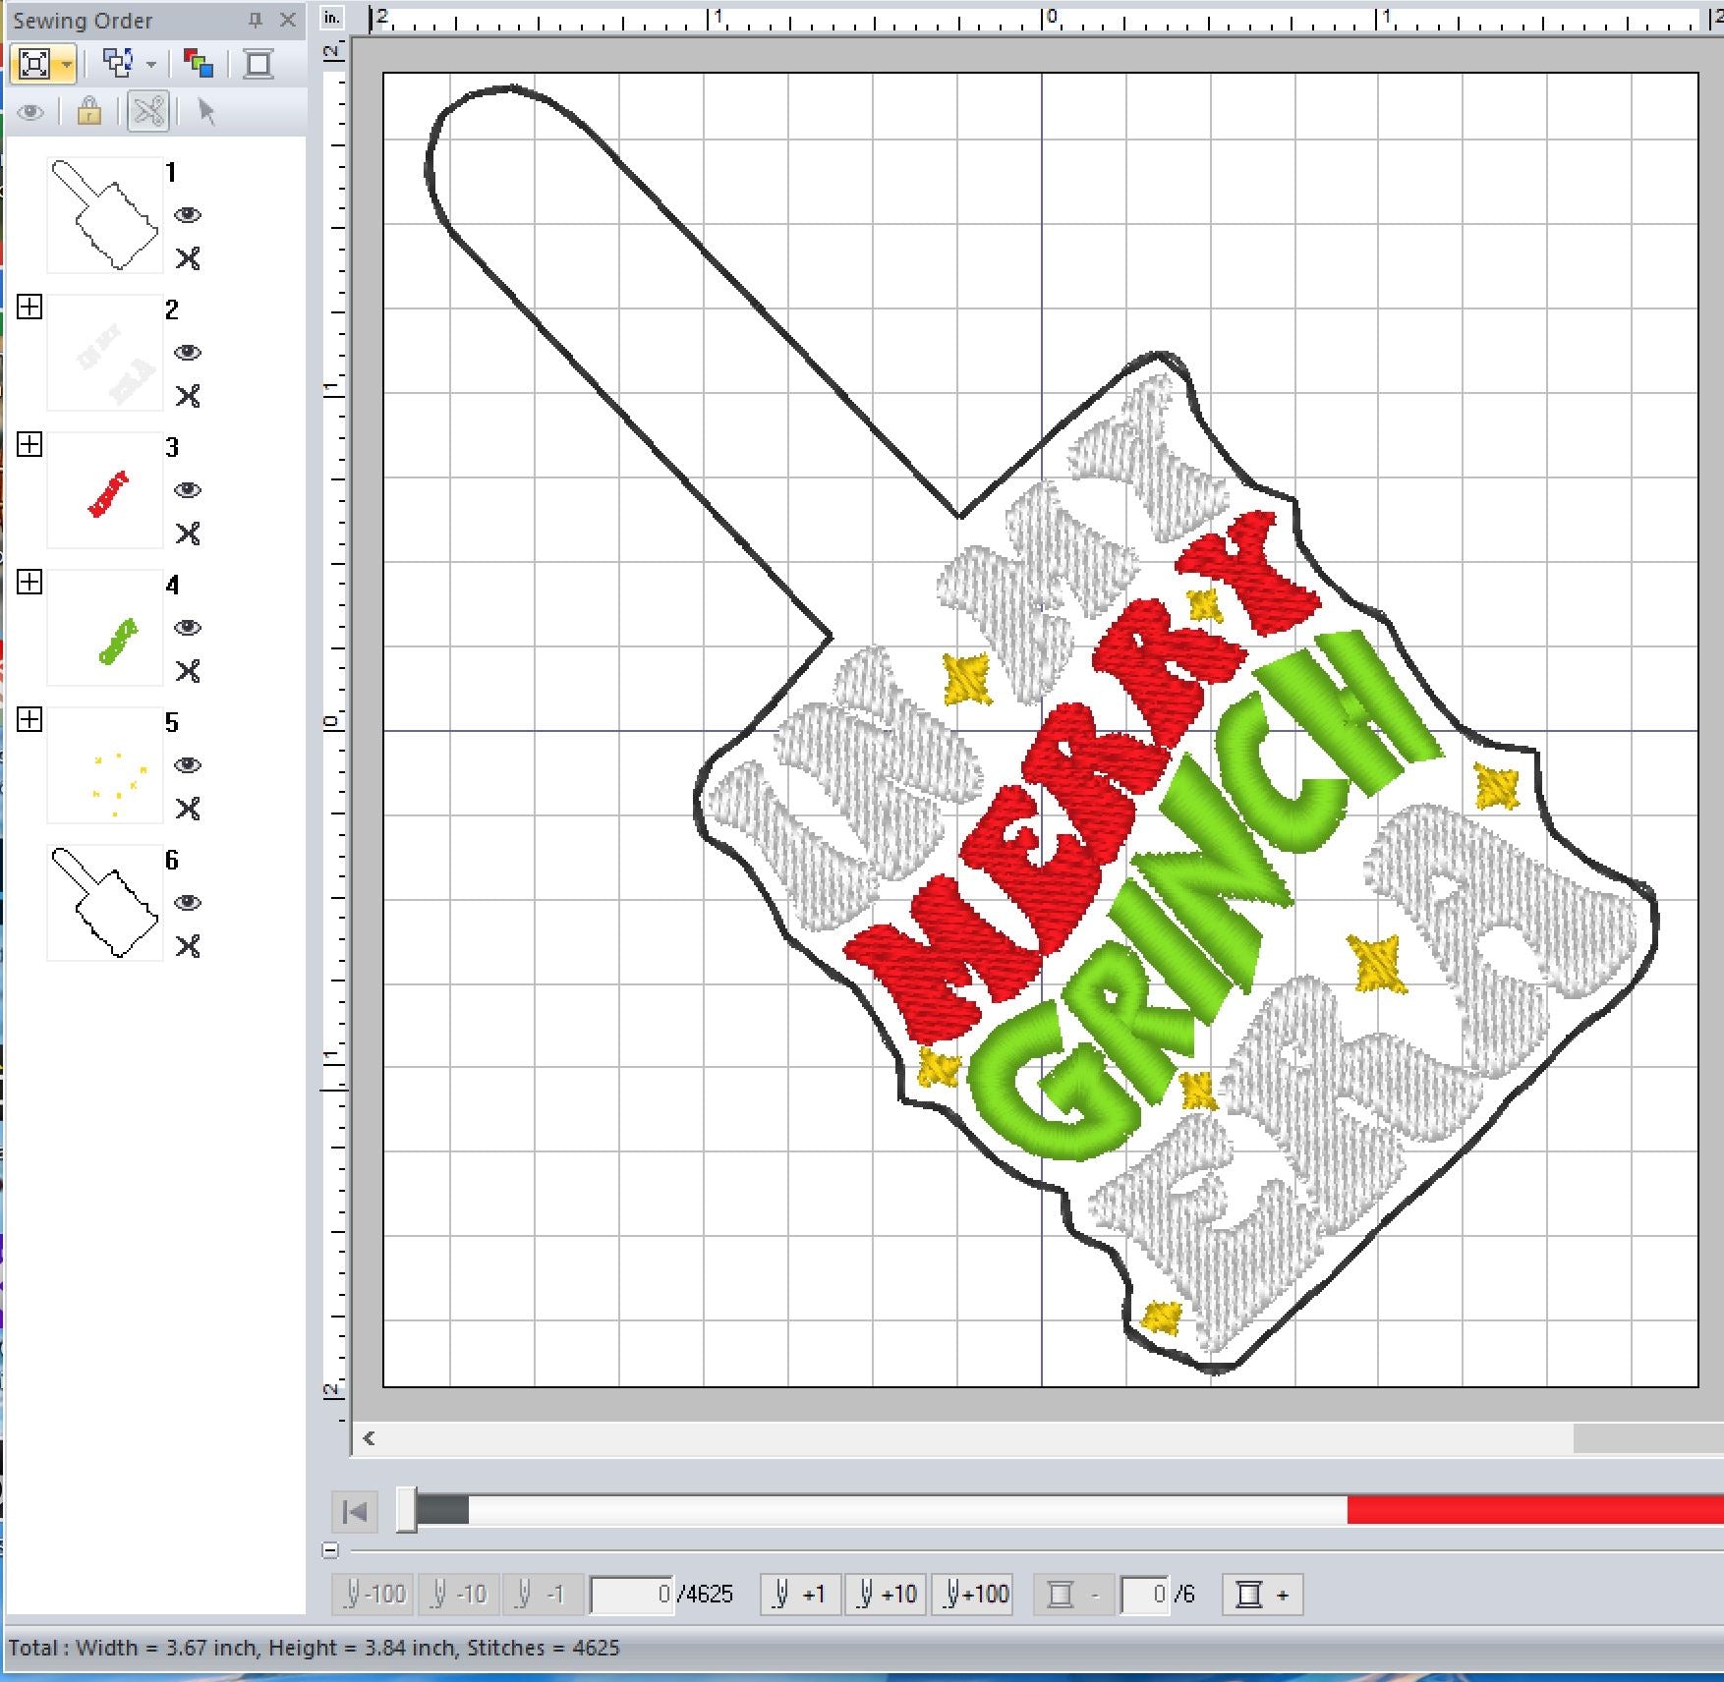
Task: Click the current stitch number input field
Action: pyautogui.click(x=633, y=1594)
